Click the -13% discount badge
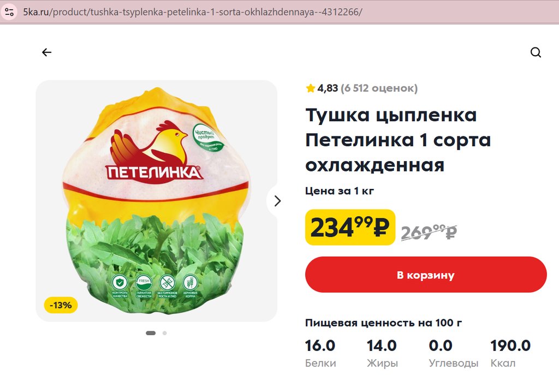559x375 pixels. coord(61,305)
